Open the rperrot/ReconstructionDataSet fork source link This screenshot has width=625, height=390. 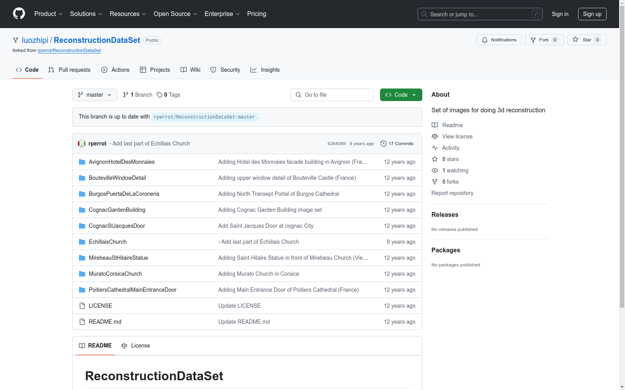[69, 50]
